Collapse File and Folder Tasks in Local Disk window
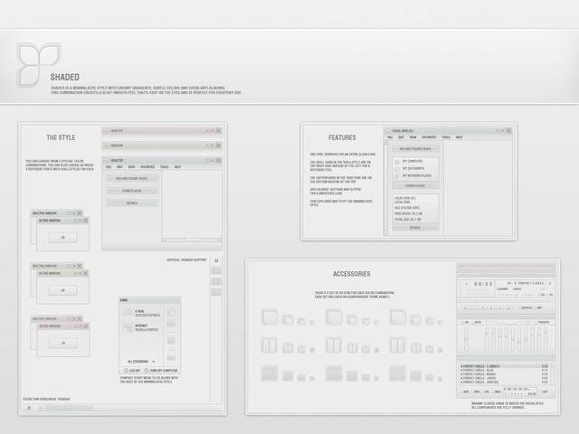This screenshot has height=434, width=579. tap(415, 148)
